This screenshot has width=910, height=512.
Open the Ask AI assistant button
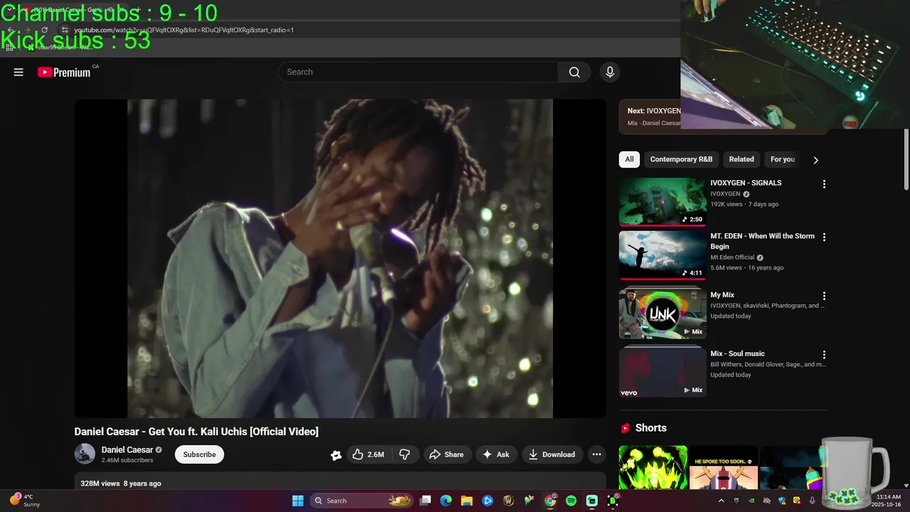(x=496, y=454)
